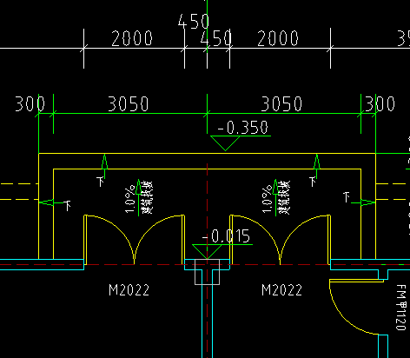Select the -0.350 elevation text

point(242,128)
